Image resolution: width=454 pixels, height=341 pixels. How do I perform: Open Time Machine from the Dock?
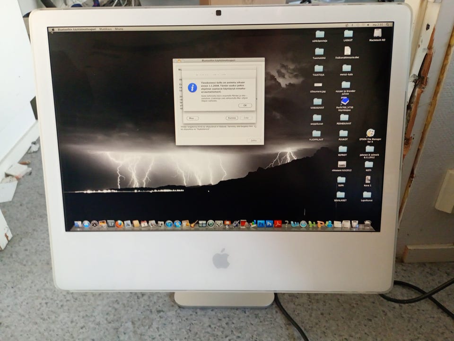pos(210,224)
